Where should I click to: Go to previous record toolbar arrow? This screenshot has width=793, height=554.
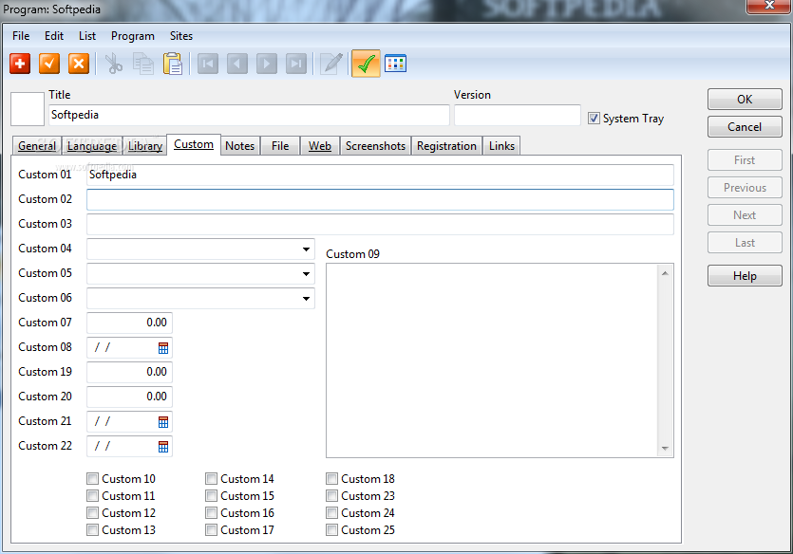[237, 64]
